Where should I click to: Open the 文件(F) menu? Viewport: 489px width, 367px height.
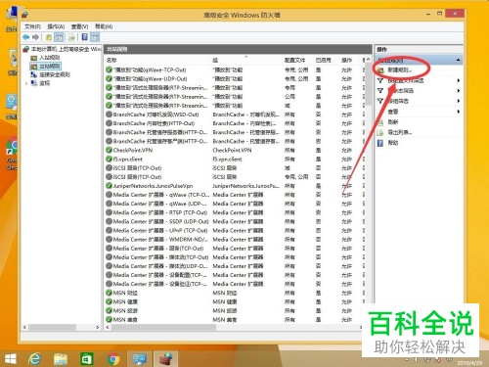pyautogui.click(x=32, y=26)
